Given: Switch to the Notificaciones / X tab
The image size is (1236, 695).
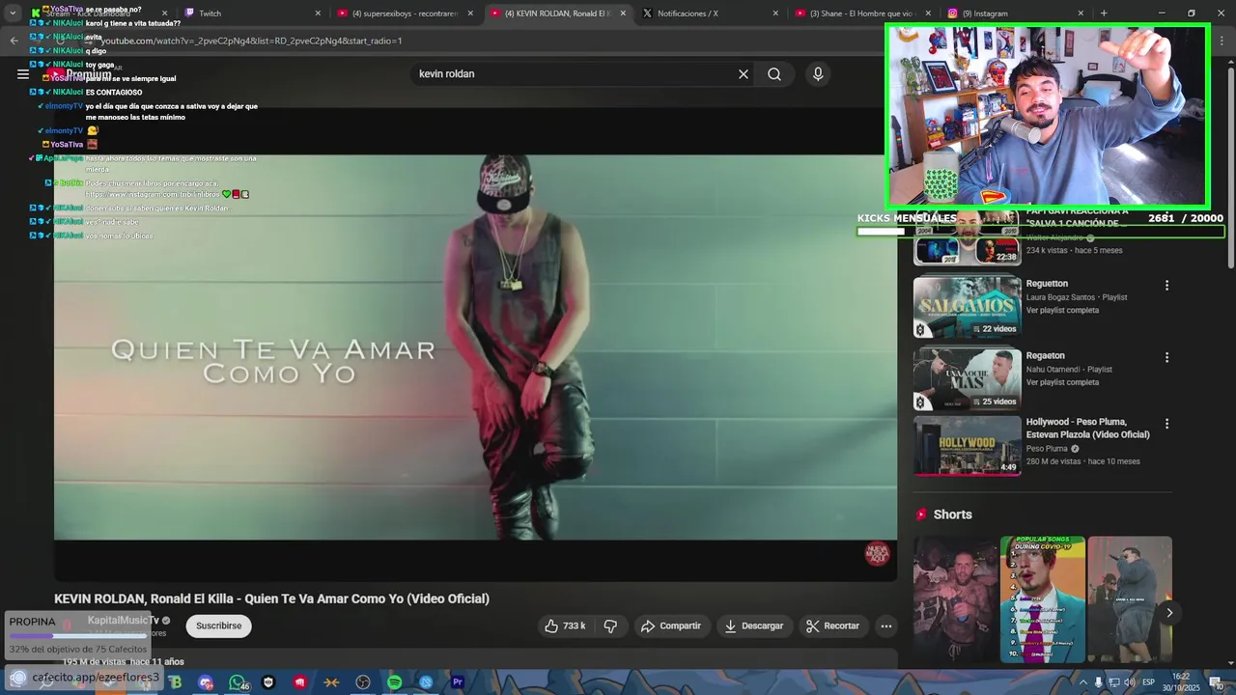Looking at the screenshot, I should (x=710, y=14).
